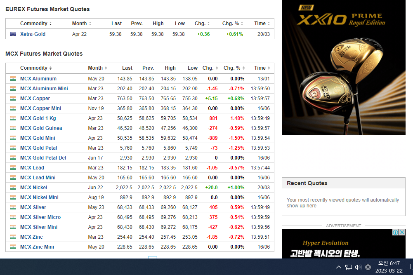This screenshot has height=275, width=413.
Task: Sort MCX table by Chg. % column
Action: (x=234, y=68)
